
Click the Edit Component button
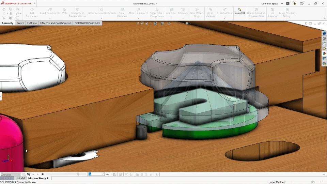click(x=32, y=11)
